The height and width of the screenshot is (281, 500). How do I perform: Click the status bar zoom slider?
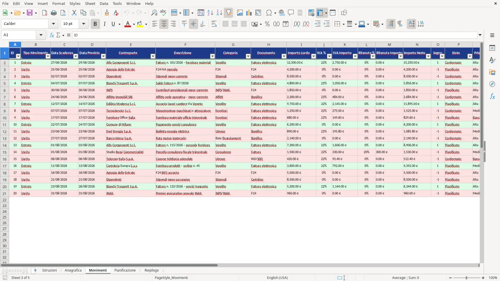466,278
